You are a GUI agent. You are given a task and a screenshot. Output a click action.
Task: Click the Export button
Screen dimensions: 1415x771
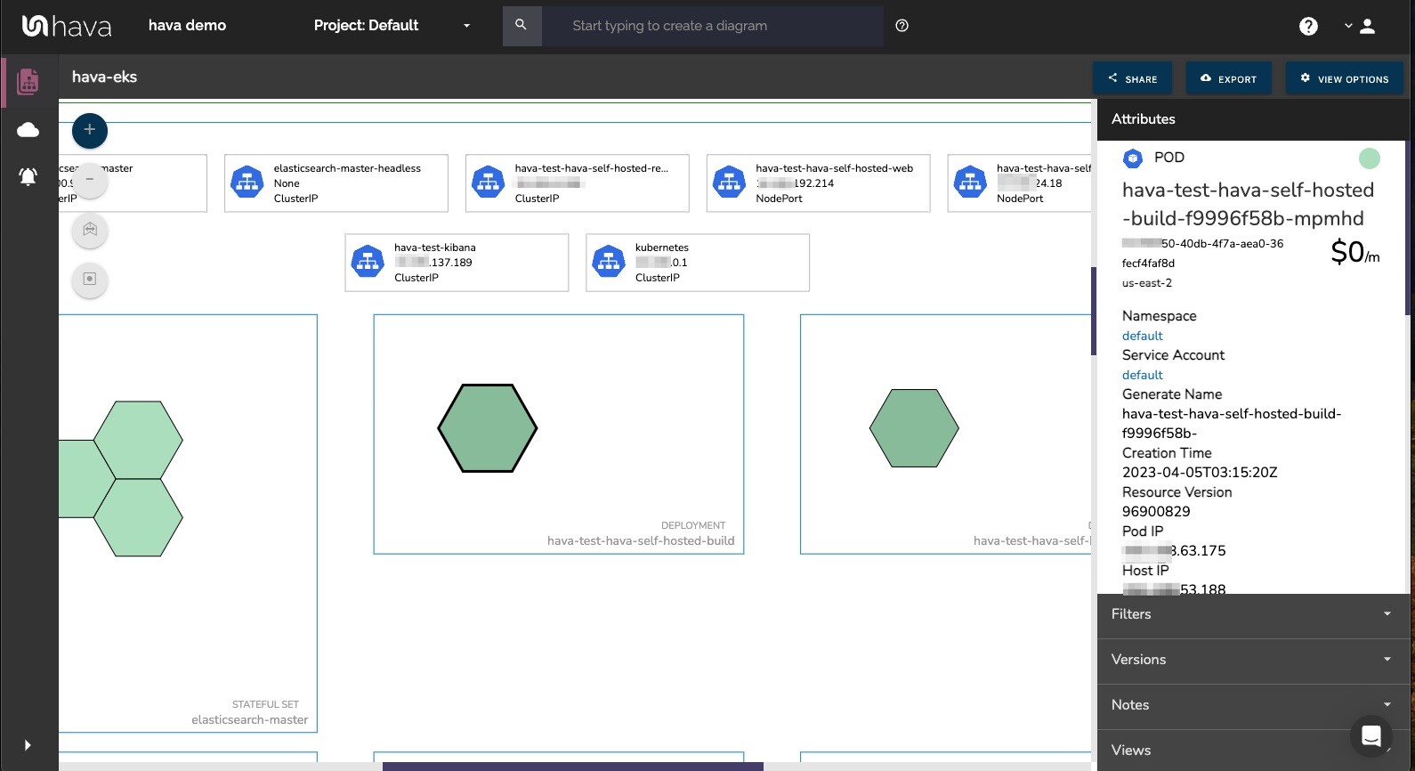click(1228, 79)
